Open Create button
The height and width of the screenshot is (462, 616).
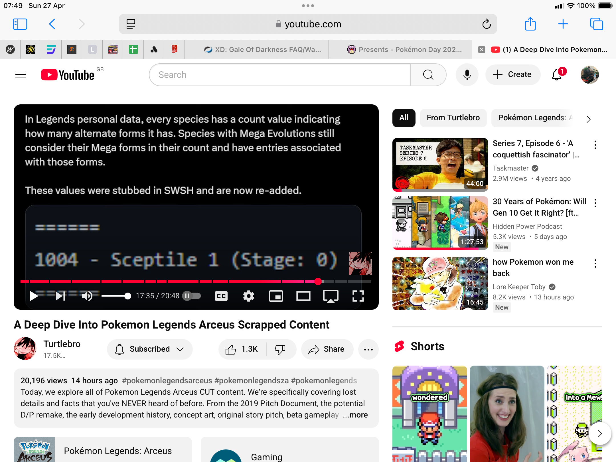coord(513,75)
